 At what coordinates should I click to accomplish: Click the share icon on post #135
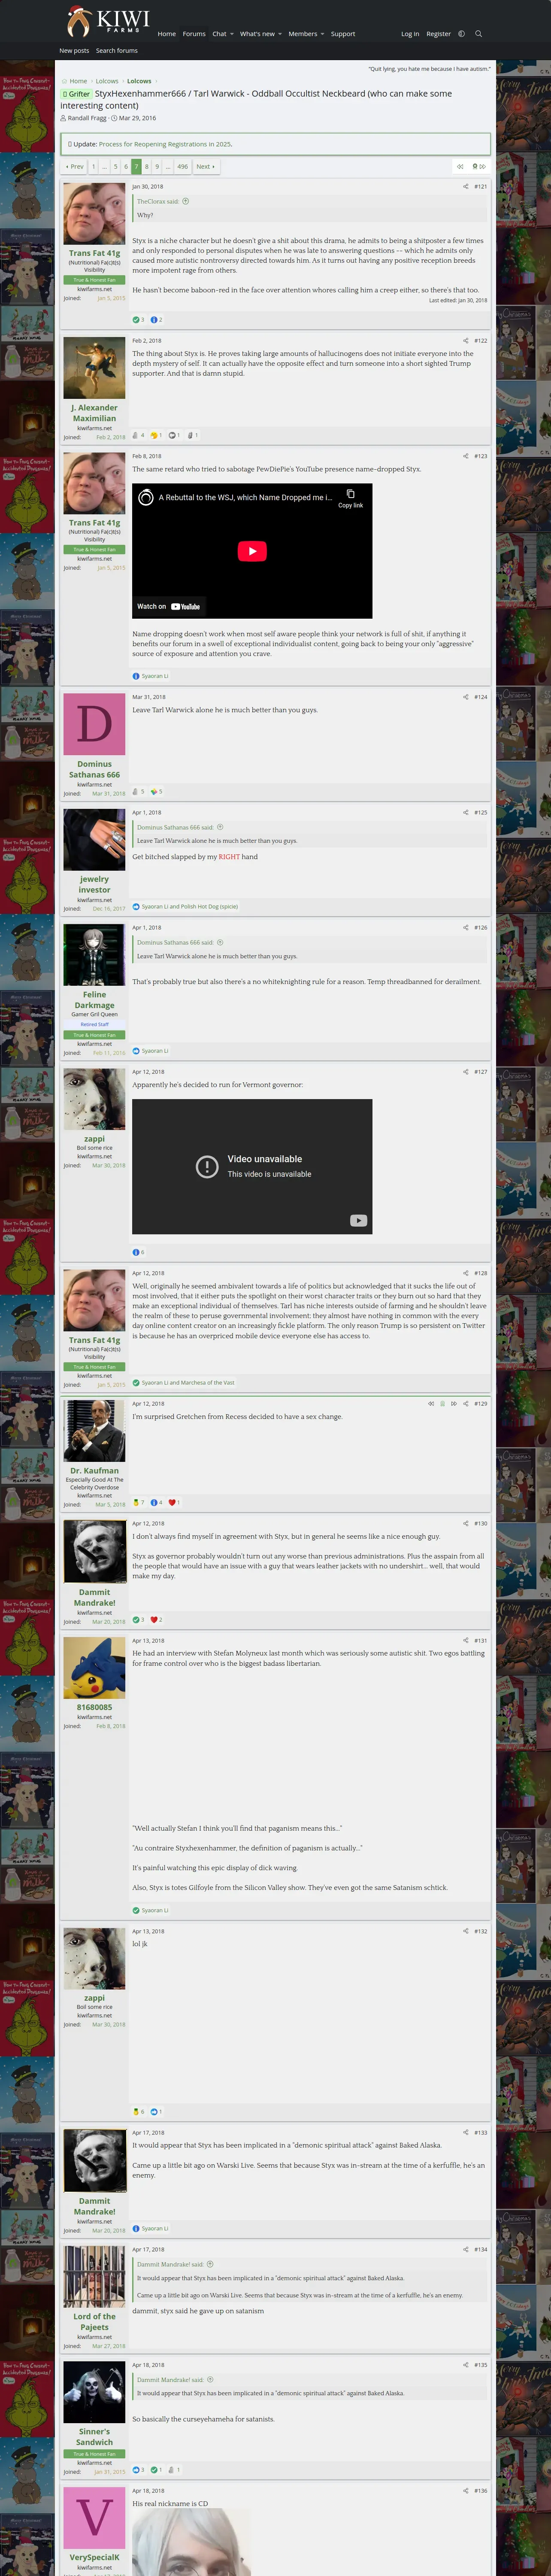click(x=466, y=2365)
